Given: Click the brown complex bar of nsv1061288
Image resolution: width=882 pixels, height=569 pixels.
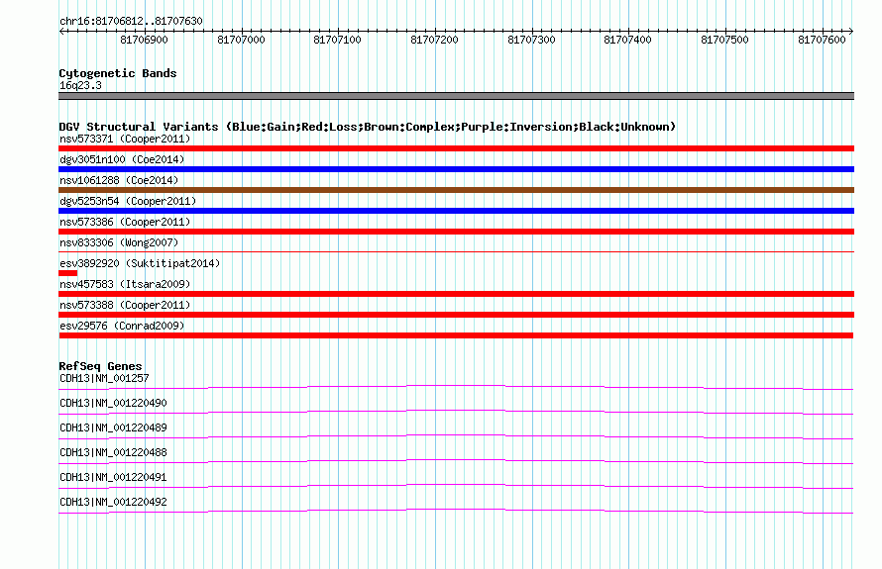Looking at the screenshot, I should (456, 190).
